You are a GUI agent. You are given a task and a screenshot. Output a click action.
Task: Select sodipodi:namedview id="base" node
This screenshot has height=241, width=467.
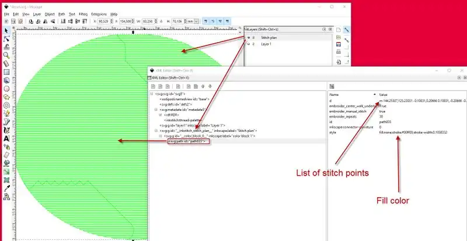pyautogui.click(x=184, y=99)
